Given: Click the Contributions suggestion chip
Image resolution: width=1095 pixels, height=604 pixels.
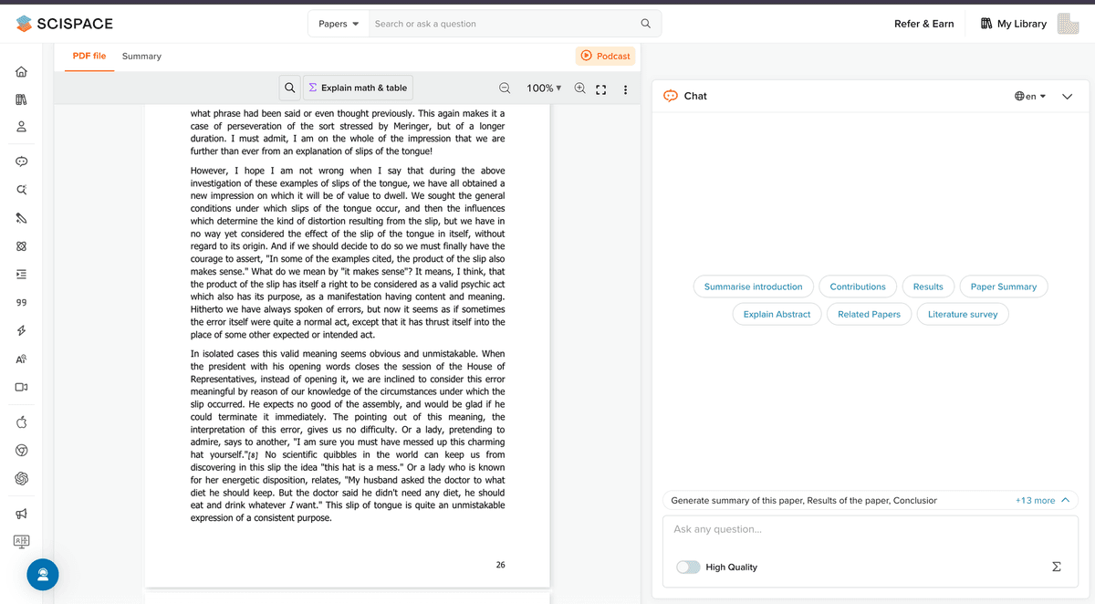Looking at the screenshot, I should [x=858, y=286].
